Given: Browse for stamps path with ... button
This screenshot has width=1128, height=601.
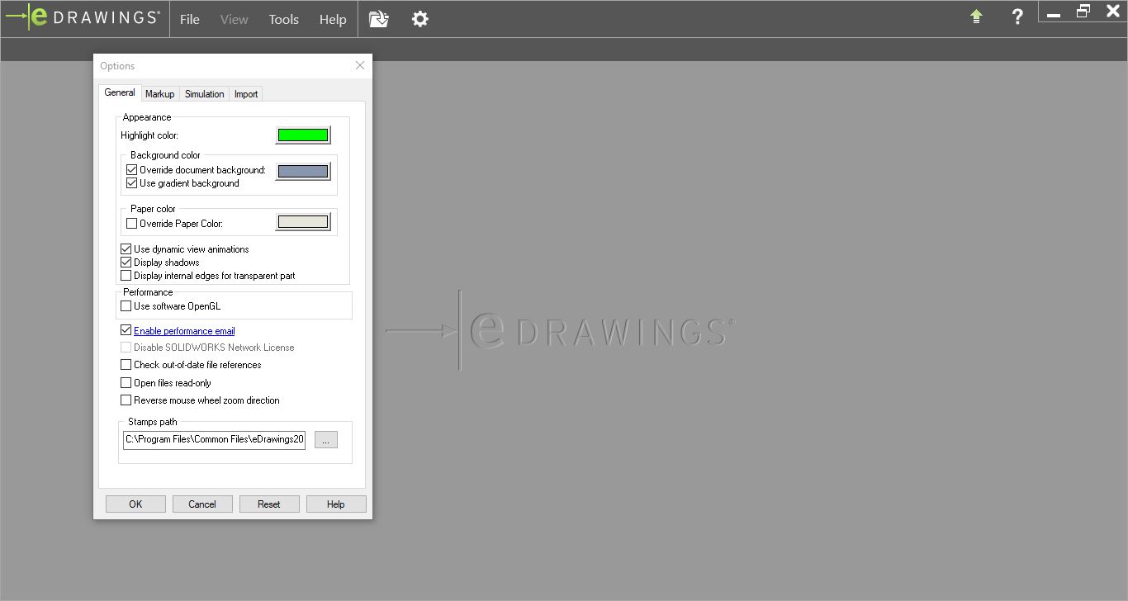Looking at the screenshot, I should (326, 440).
